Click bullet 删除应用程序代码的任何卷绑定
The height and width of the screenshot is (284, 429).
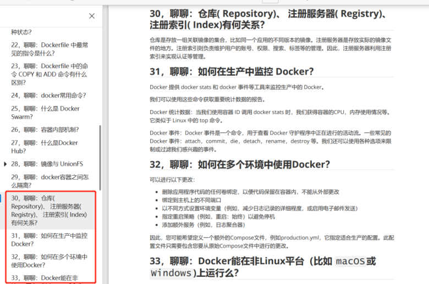click(250, 192)
